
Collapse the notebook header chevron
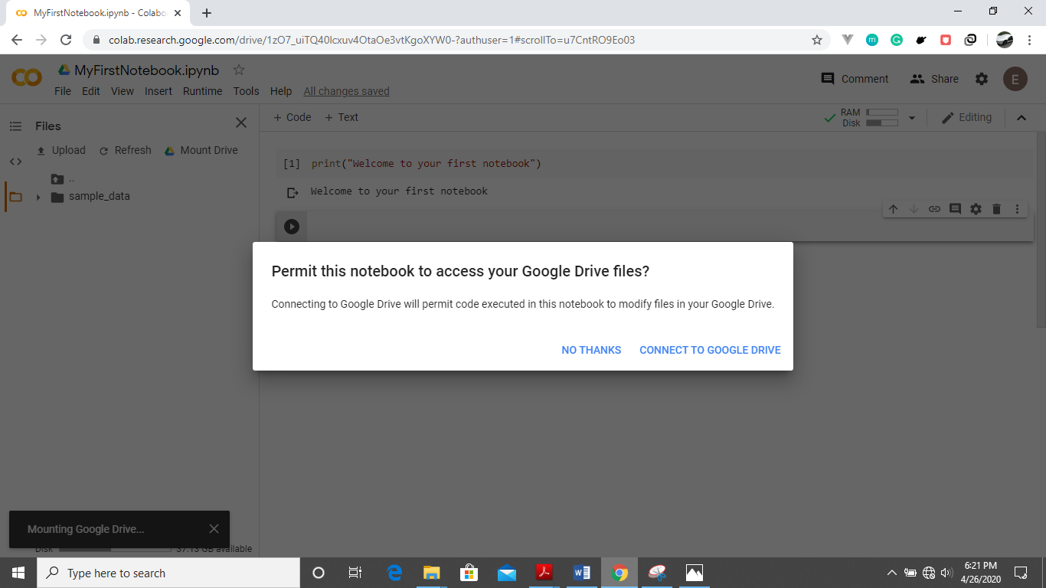coord(1021,118)
